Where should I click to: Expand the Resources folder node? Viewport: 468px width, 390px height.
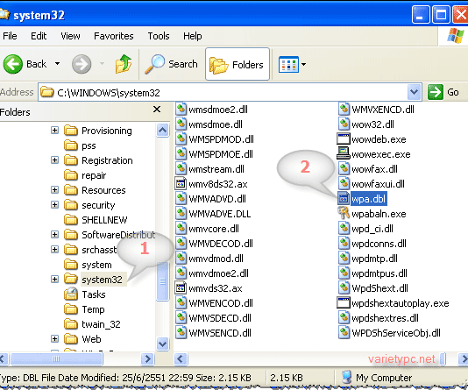54,190
